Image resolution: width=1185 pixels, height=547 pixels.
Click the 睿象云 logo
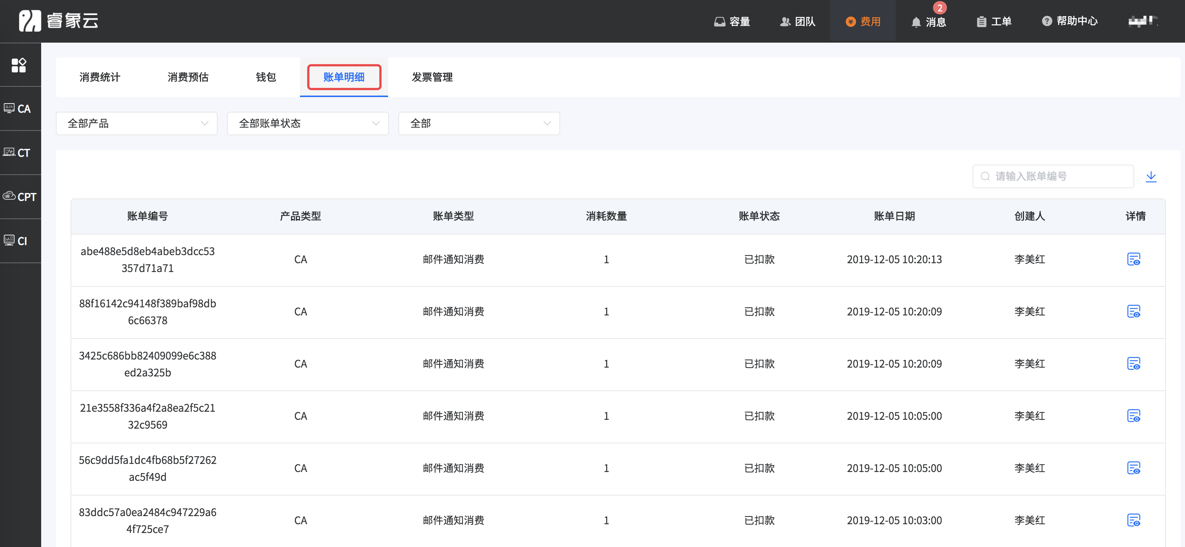click(x=58, y=21)
